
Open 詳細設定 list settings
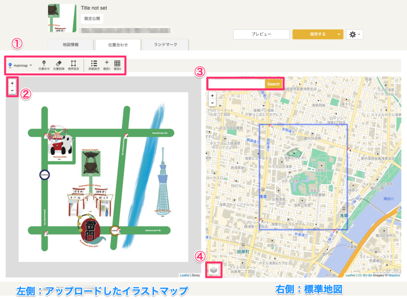click(x=94, y=65)
